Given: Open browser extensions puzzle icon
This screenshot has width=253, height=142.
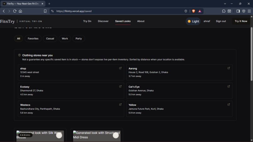Looking at the screenshot, I should (x=223, y=11).
